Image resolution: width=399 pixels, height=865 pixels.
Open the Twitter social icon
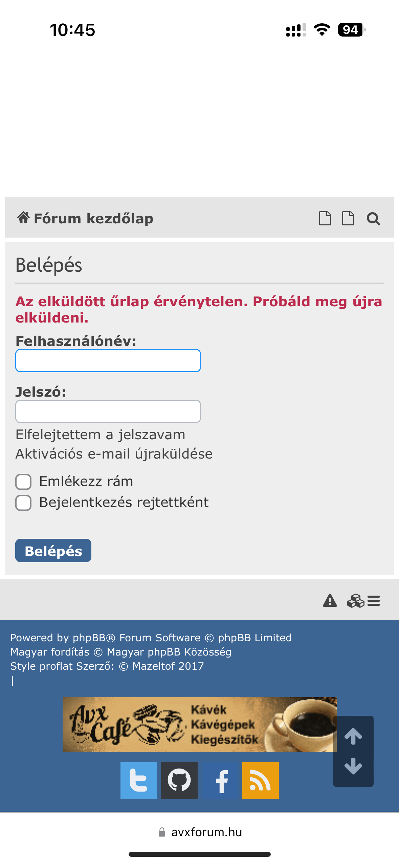pos(139,780)
